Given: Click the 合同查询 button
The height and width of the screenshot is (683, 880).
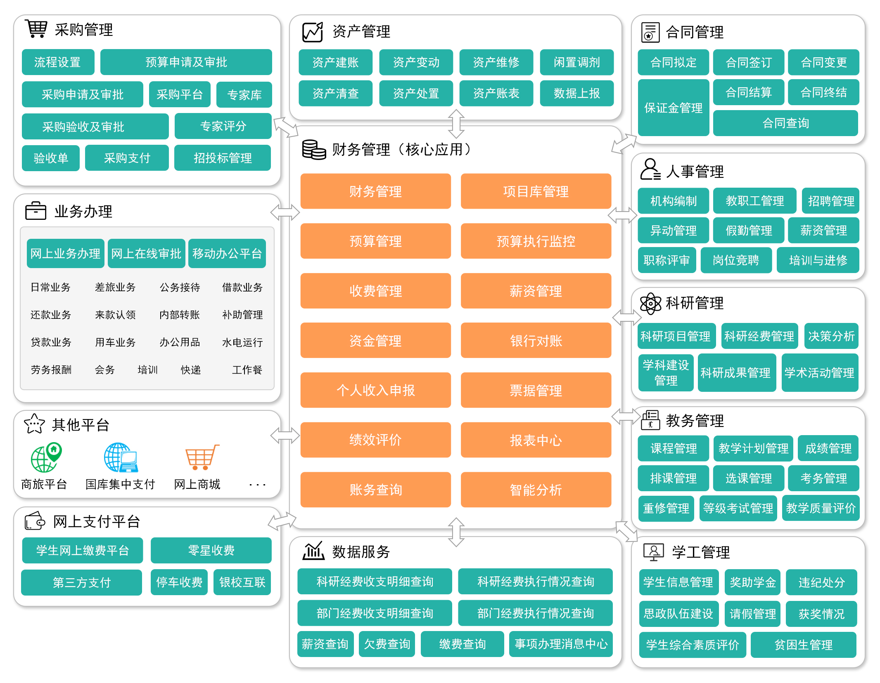Looking at the screenshot, I should click(x=785, y=123).
